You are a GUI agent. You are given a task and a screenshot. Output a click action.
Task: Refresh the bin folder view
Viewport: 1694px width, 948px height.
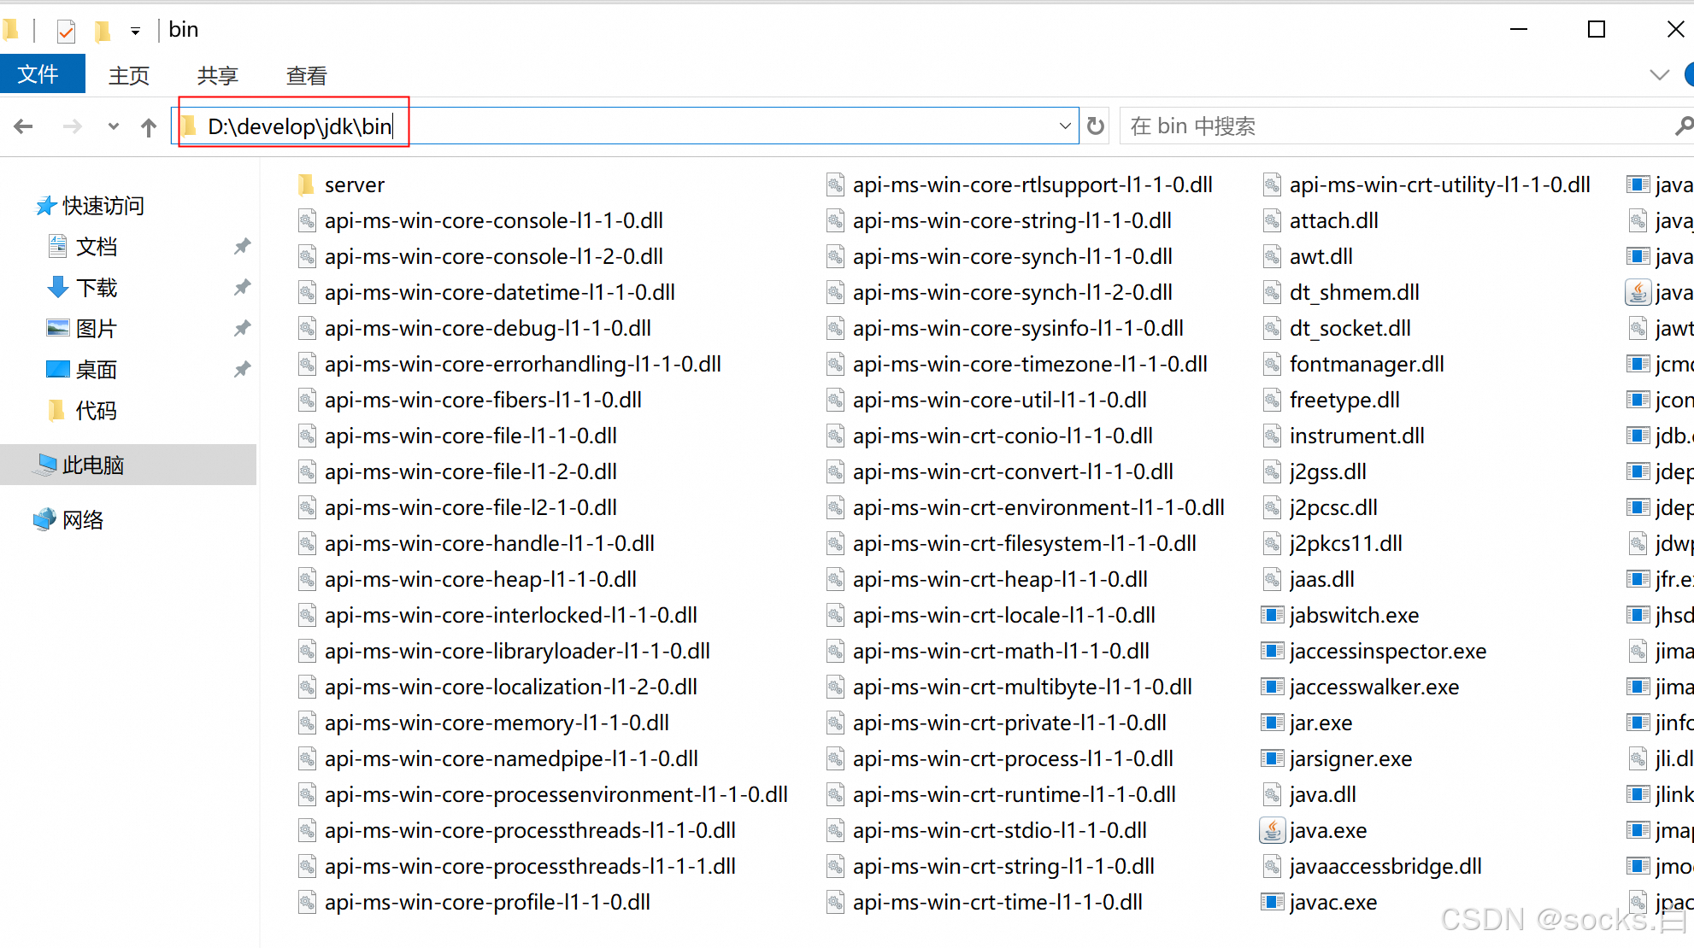(1096, 126)
